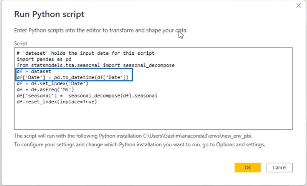Screen dimensions: 307x186
Task: Click the "Options and settings" instruction sentence
Action: (140, 144)
